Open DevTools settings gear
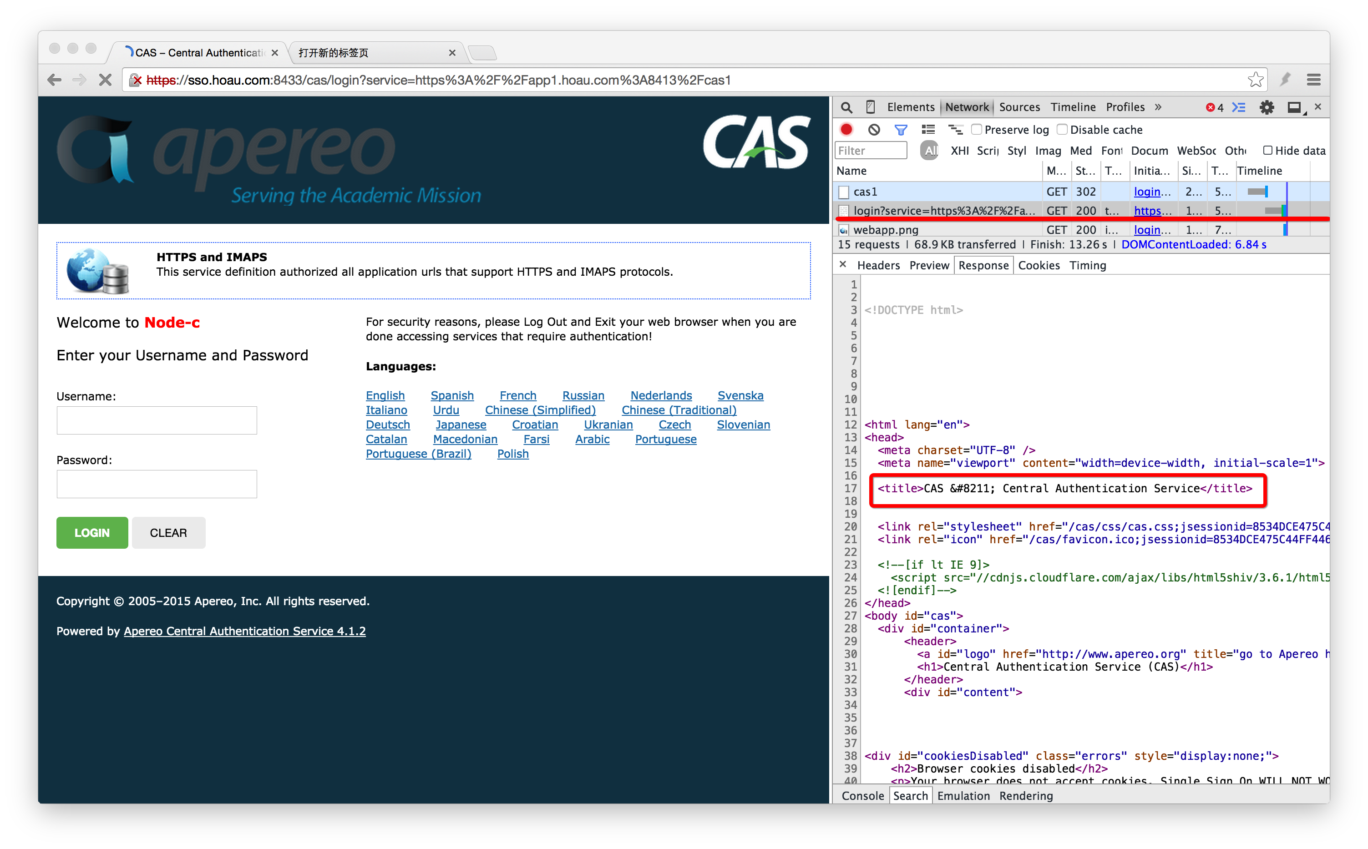Viewport: 1368px width, 849px height. pyautogui.click(x=1267, y=107)
